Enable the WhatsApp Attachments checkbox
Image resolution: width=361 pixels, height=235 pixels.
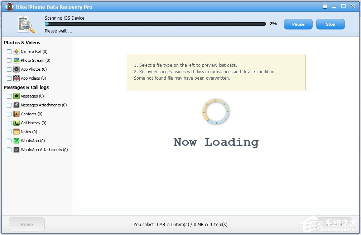coord(9,150)
